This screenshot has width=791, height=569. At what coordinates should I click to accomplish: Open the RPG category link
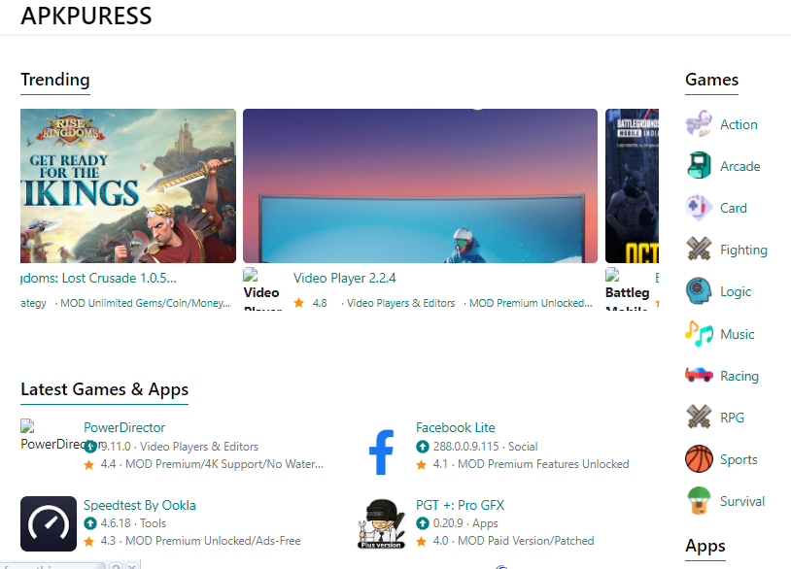(732, 418)
